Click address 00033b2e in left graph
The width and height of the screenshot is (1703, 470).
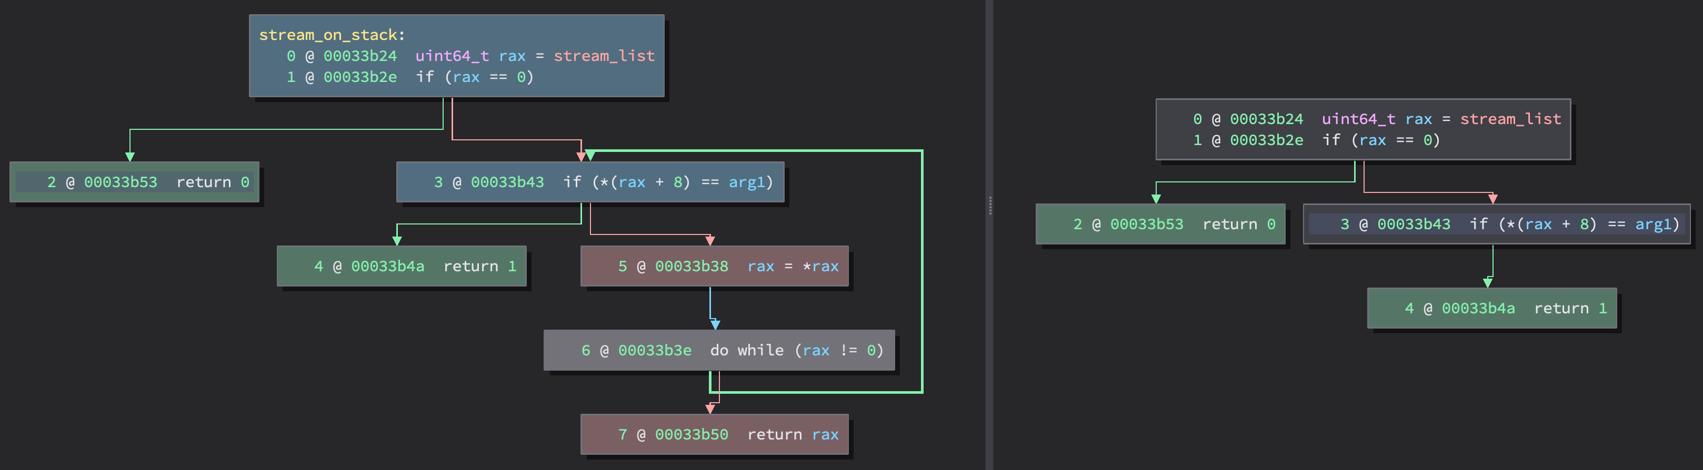pos(359,77)
